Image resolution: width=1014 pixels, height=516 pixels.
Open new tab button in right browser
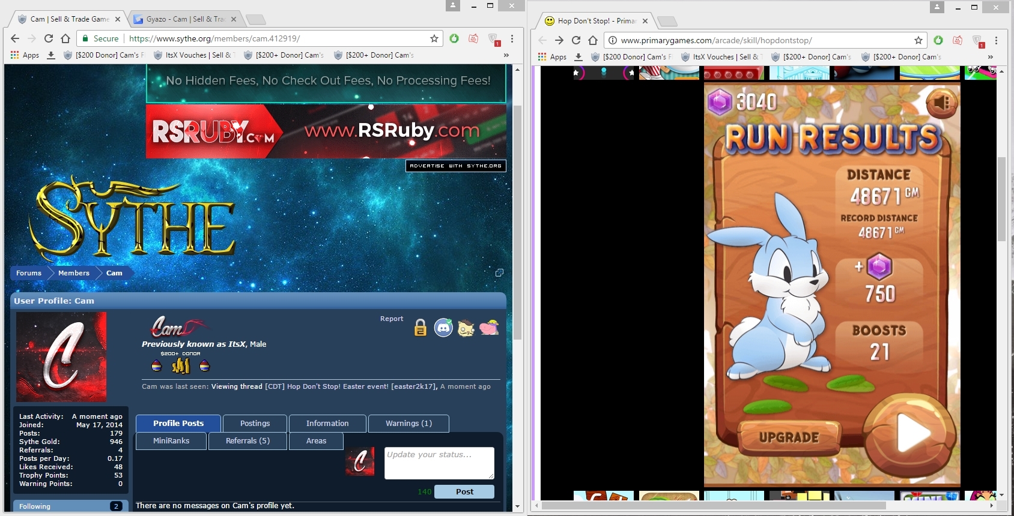tap(667, 22)
